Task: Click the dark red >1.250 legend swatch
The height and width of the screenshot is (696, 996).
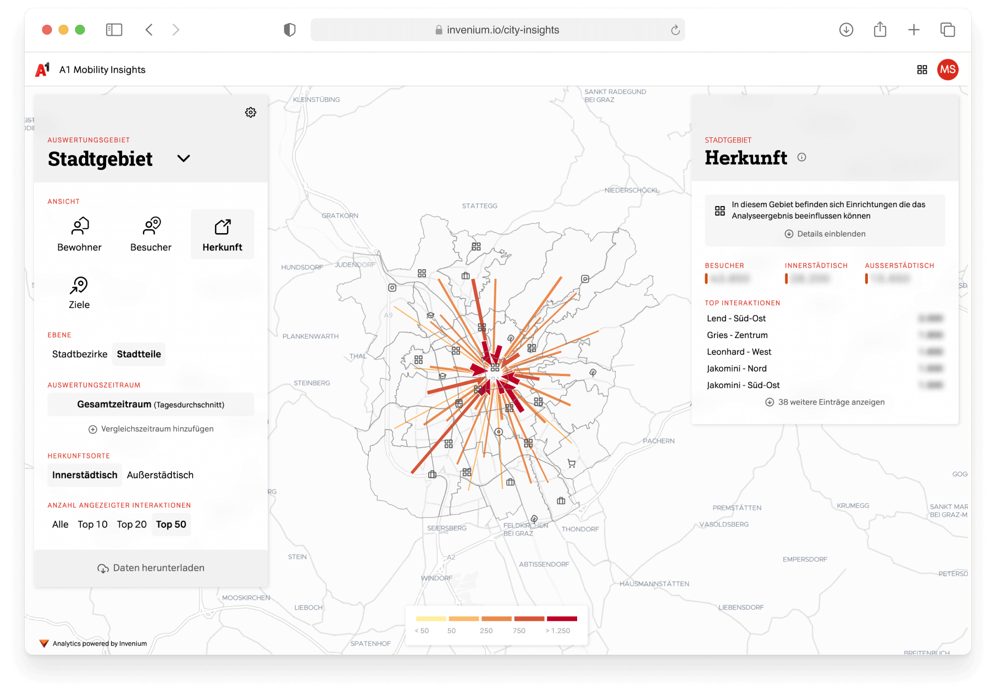Action: click(562, 619)
